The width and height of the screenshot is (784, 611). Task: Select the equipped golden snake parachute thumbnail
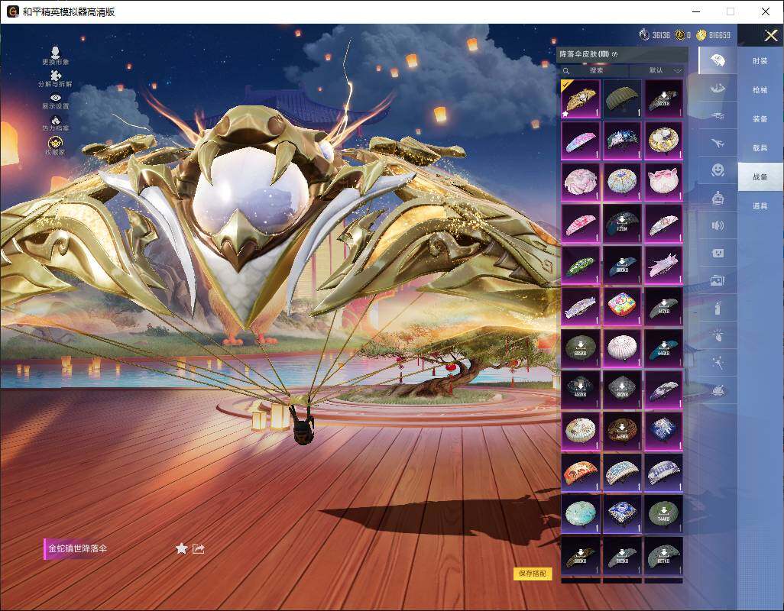click(581, 99)
